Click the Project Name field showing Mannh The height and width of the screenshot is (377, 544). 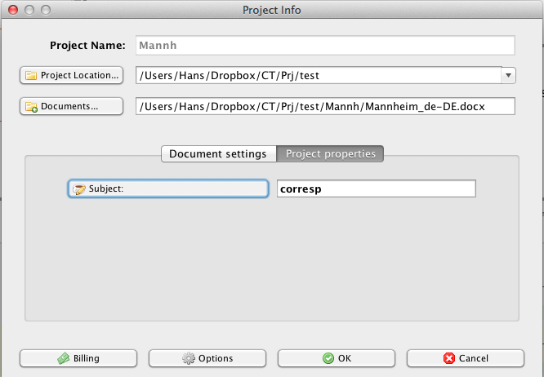coord(323,46)
